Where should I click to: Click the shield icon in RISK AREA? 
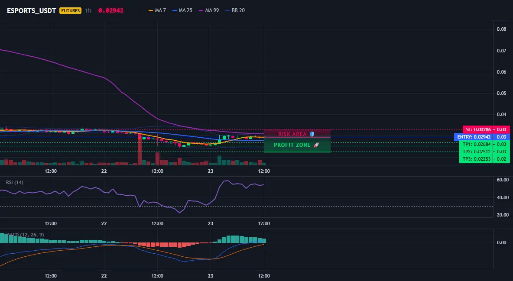(312, 134)
